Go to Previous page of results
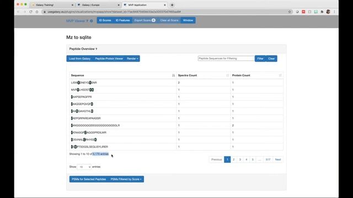This screenshot has width=353, height=198. coord(217,159)
